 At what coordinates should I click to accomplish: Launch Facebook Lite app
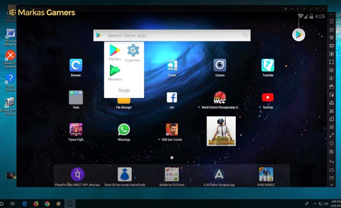172,97
